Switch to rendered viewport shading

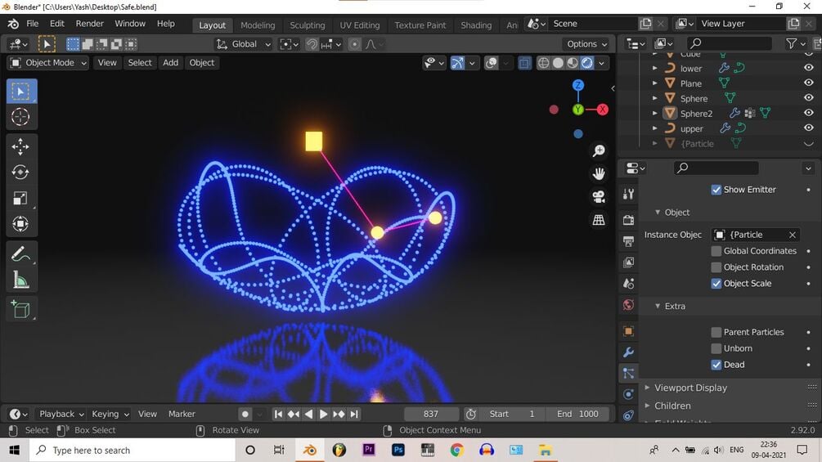click(x=587, y=63)
